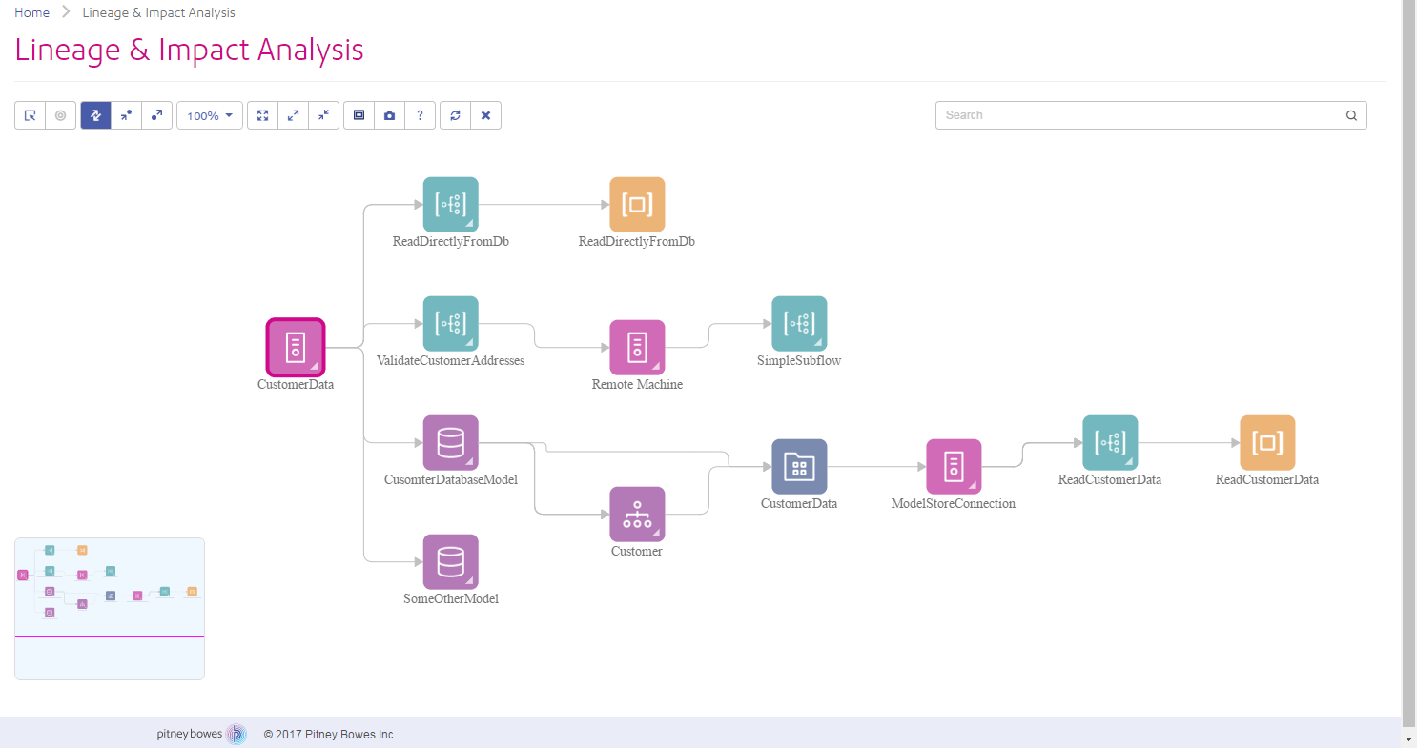Select the orange ReadDirectlyFromDb node
The width and height of the screenshot is (1417, 748).
(x=637, y=205)
